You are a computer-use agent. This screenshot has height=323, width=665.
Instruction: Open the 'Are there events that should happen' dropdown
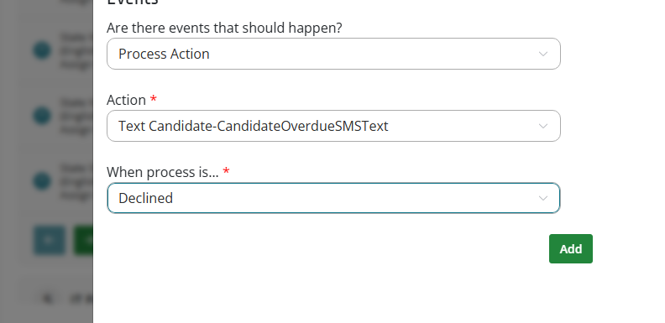333,54
